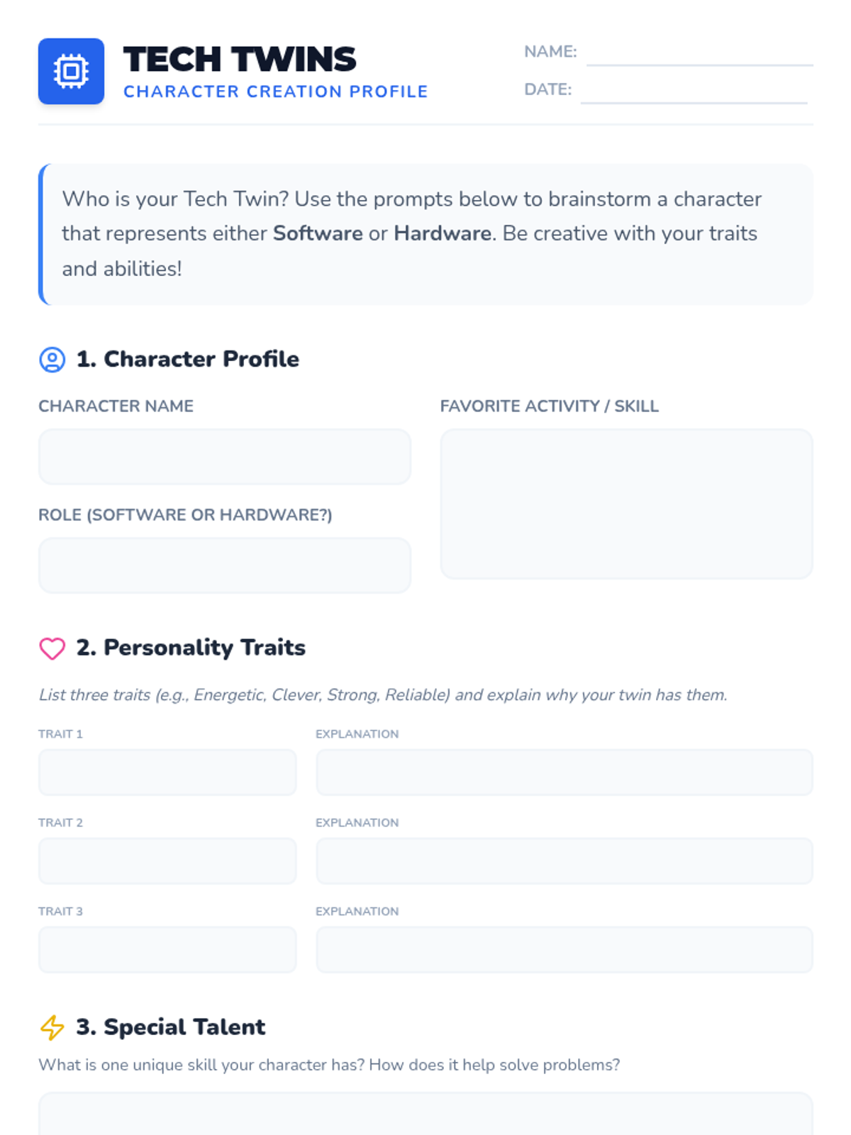
Task: Select the Trait 1 input box
Action: click(x=167, y=772)
